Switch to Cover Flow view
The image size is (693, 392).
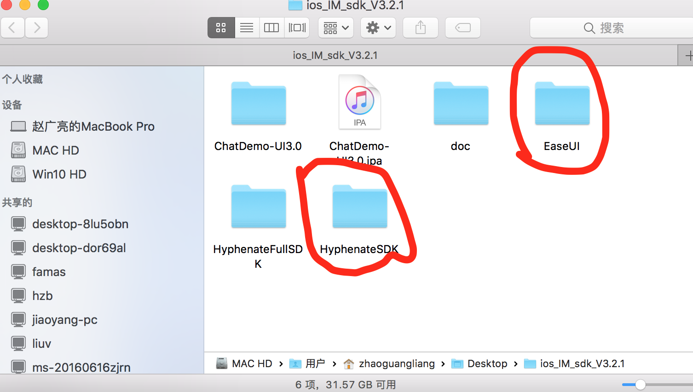pos(297,28)
